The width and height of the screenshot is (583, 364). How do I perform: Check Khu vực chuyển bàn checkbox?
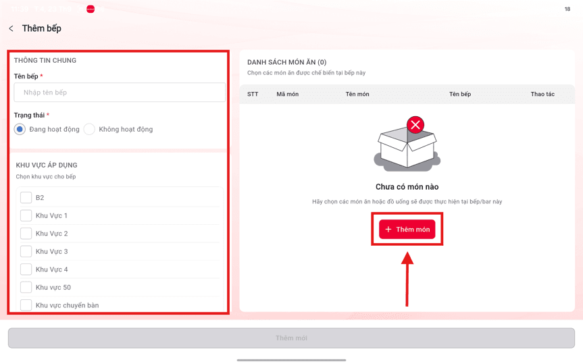tap(26, 305)
